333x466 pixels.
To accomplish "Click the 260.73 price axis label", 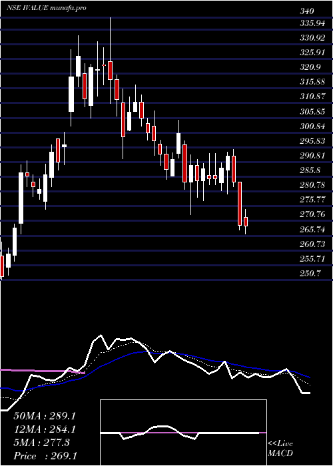I will [x=312, y=244].
